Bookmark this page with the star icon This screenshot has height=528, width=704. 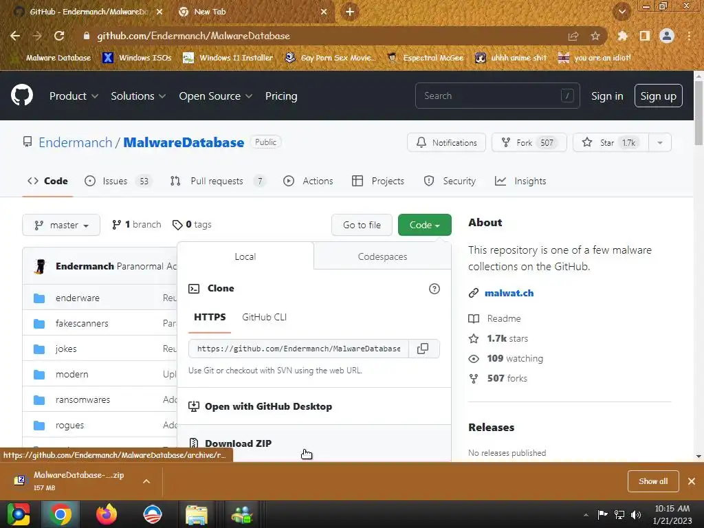click(595, 36)
